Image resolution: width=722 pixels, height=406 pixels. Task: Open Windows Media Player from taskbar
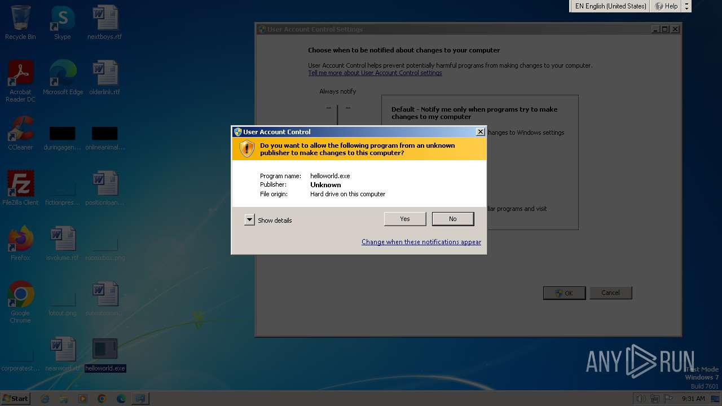[83, 399]
